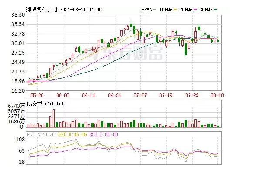Click the 32.78 price axis label
Viewport: 254px width, 170px height.
tap(18, 34)
